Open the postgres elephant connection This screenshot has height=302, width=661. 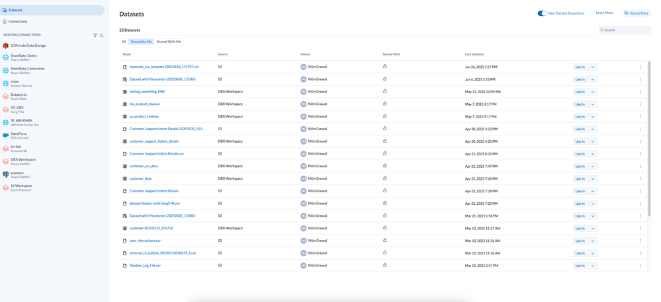tap(5, 175)
